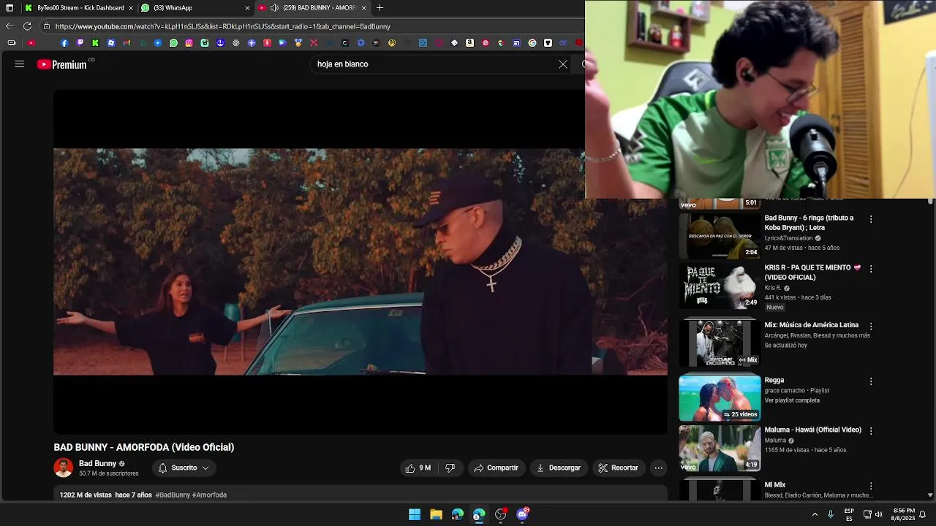Dislike the AMORFODA video
Viewport: 936px width, 526px height.
(450, 468)
